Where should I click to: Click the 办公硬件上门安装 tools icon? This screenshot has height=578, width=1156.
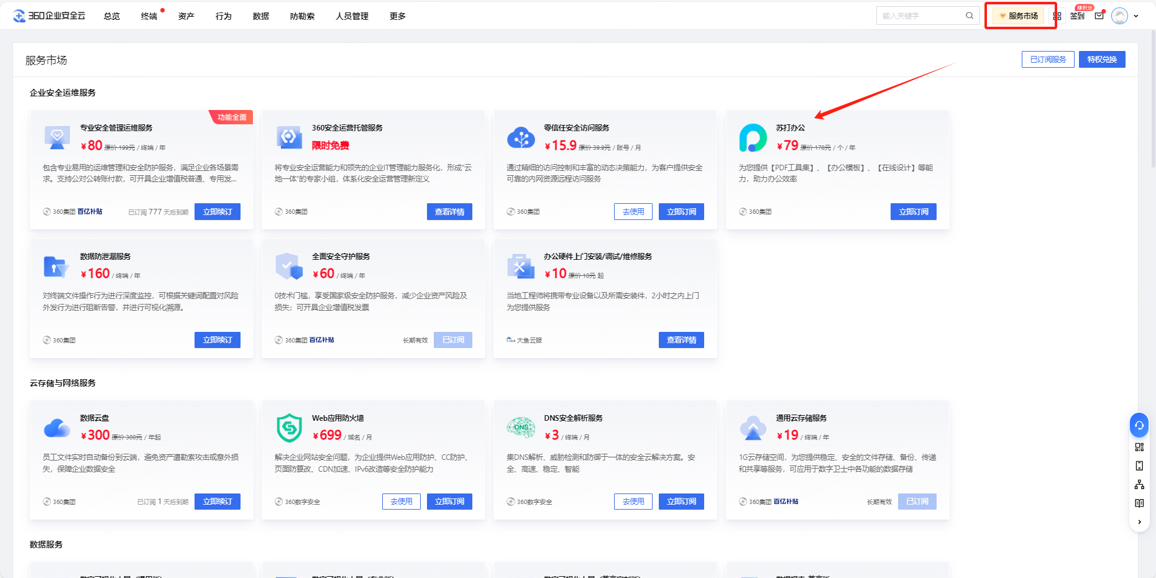521,266
